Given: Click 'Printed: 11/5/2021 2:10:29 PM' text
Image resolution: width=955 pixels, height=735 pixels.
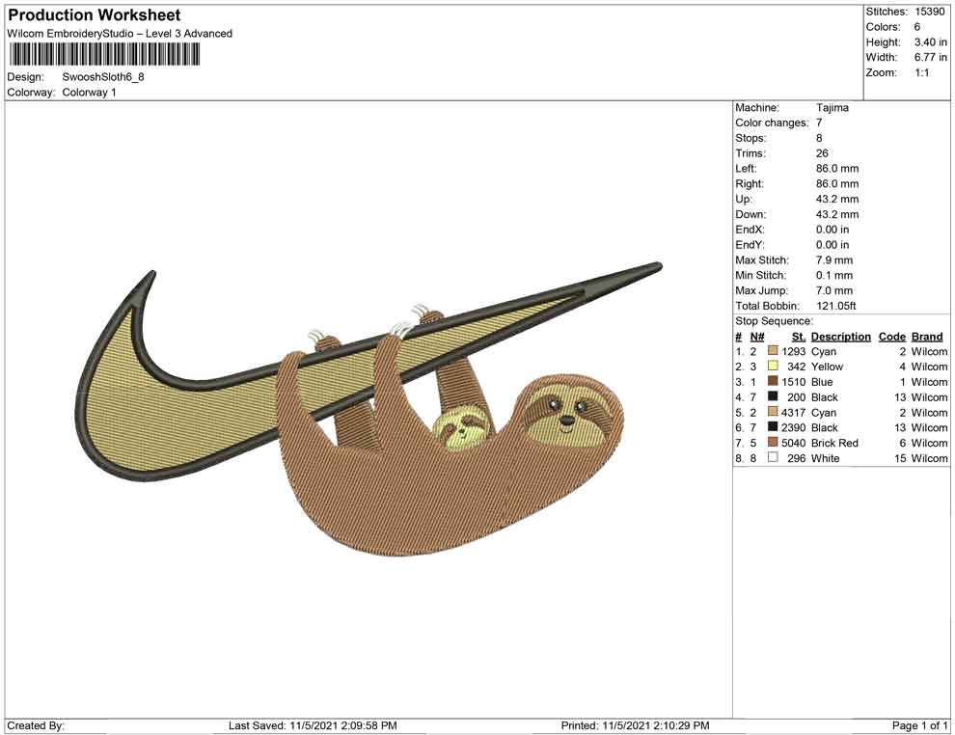Looking at the screenshot, I should 635,725.
